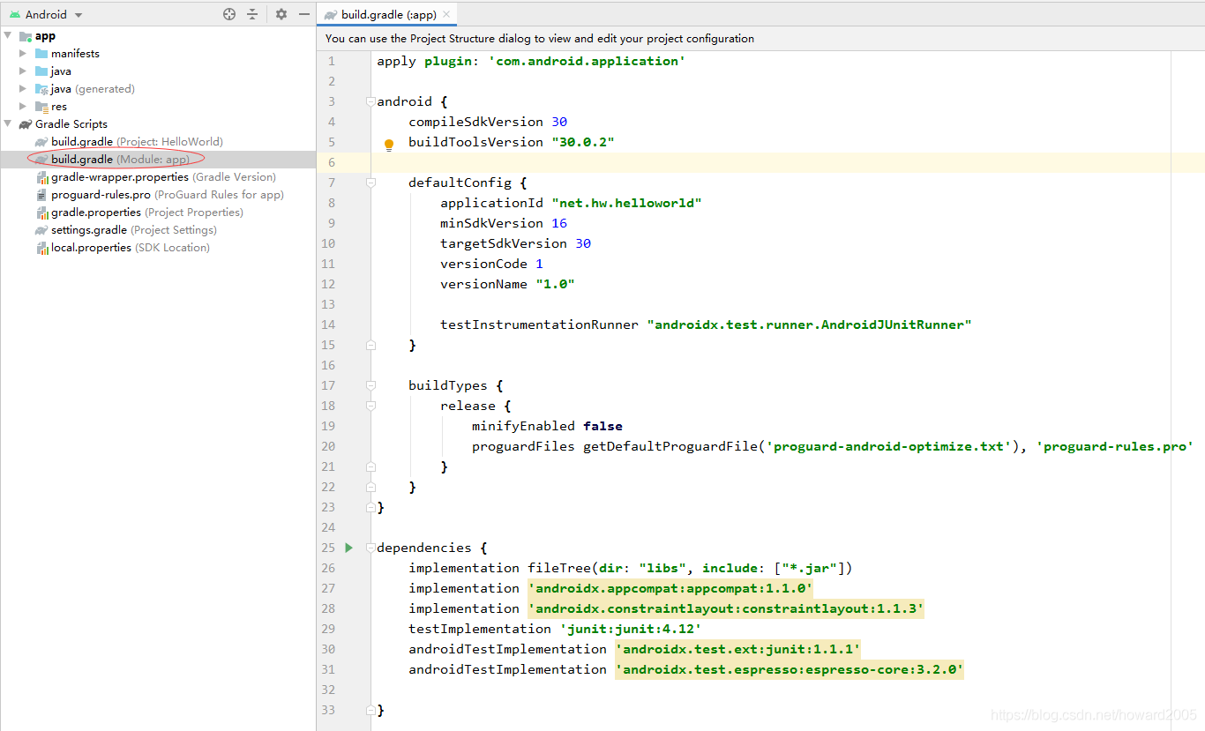Select the java (generated) folder icon
Image resolution: width=1205 pixels, height=731 pixels.
pos(41,89)
